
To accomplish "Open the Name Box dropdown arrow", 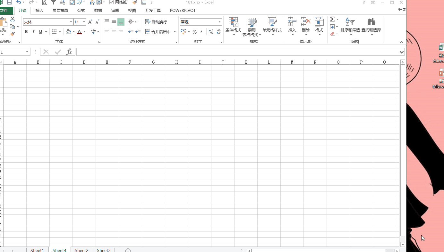I will pos(27,52).
